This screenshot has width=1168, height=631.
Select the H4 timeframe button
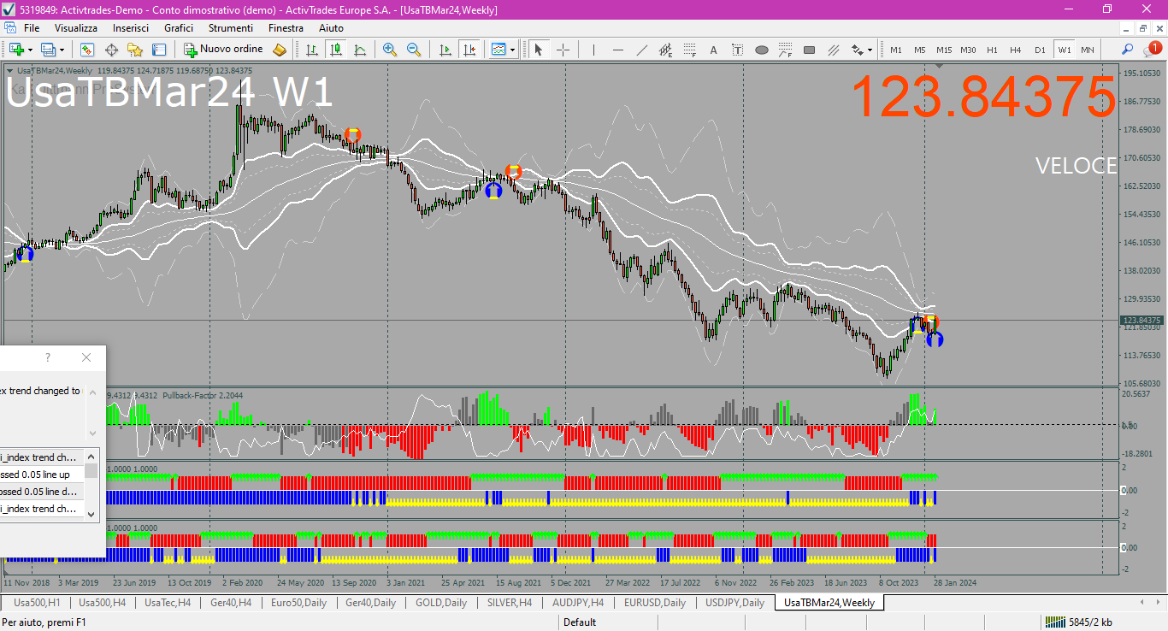coord(1016,50)
